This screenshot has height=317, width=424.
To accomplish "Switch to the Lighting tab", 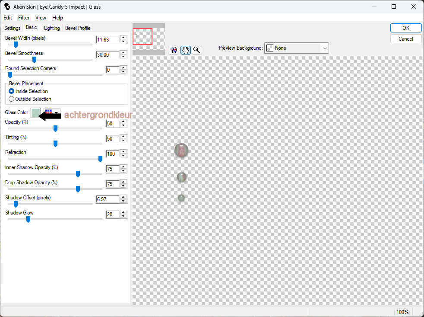I will [x=52, y=28].
